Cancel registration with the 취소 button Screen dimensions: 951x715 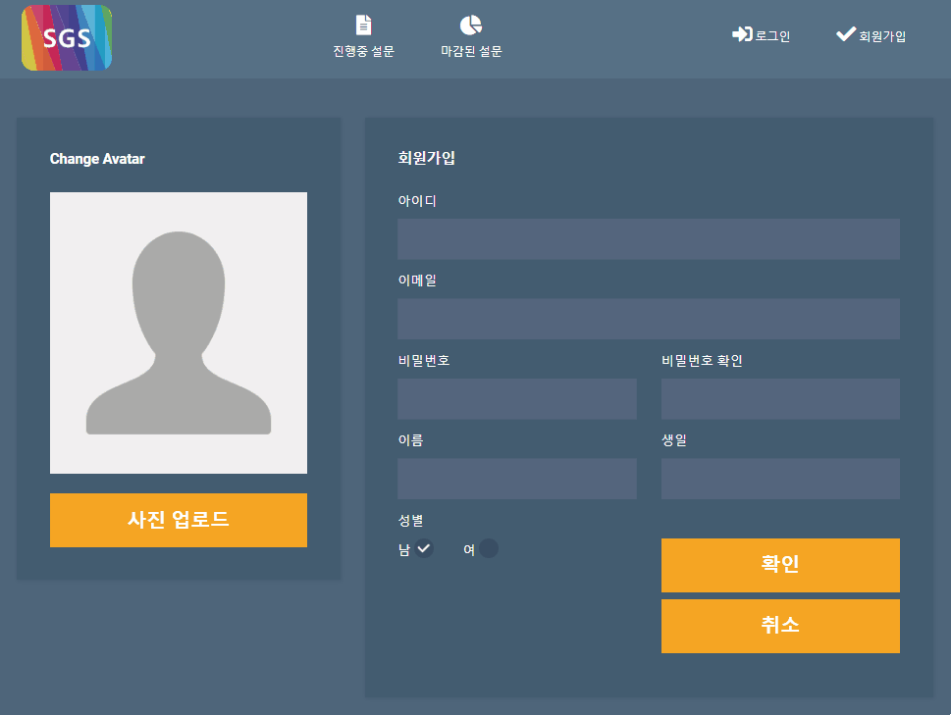780,626
